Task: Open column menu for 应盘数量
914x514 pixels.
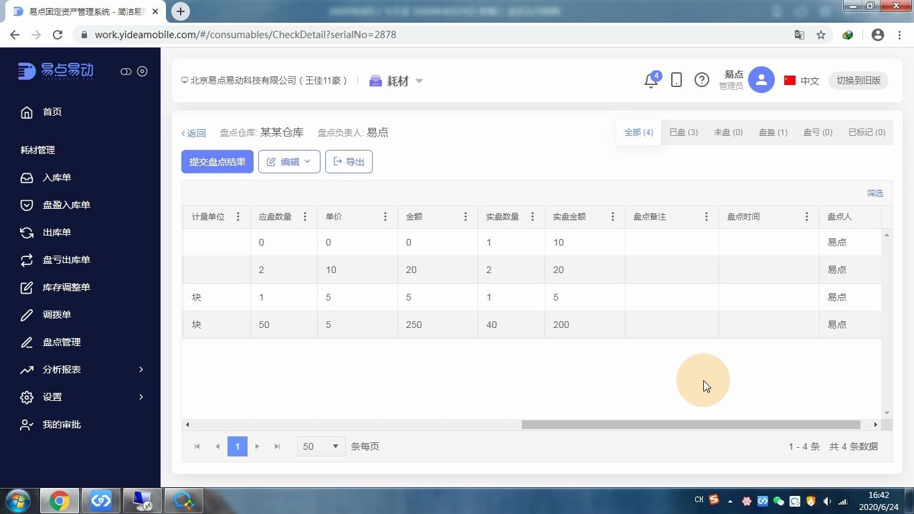Action: coord(305,217)
